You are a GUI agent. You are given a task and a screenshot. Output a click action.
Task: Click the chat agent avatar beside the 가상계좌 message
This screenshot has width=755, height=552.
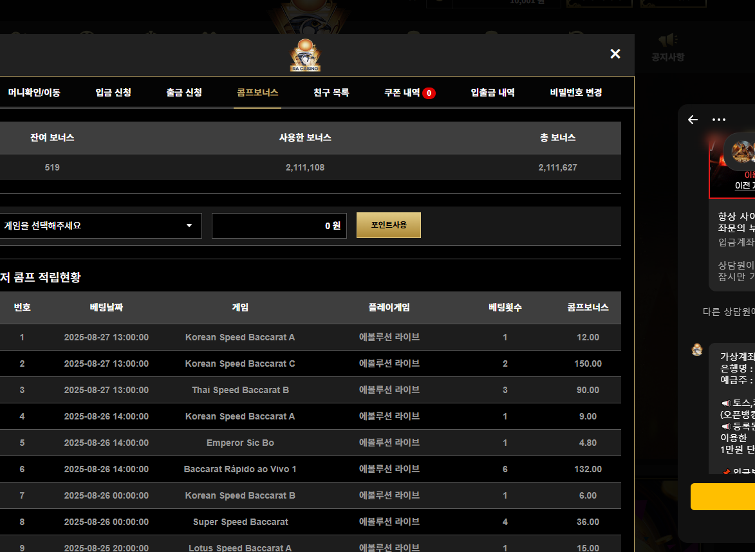696,349
